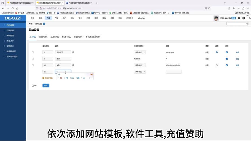Image resolution: width=251 pixels, height=141 pixels.
Task: Tick the select checkbox for 论坛首页 row
Action: [x=33, y=52]
